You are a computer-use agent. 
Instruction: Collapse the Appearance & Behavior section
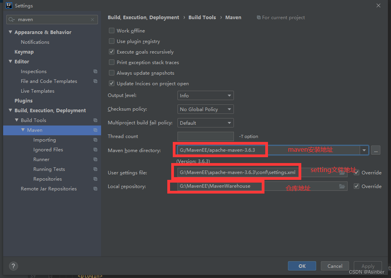click(10, 32)
